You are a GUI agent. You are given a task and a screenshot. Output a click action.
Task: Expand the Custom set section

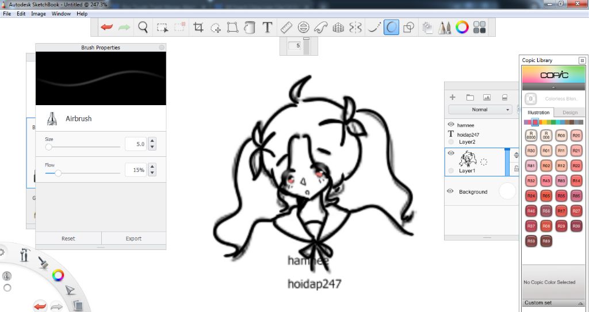(x=554, y=303)
